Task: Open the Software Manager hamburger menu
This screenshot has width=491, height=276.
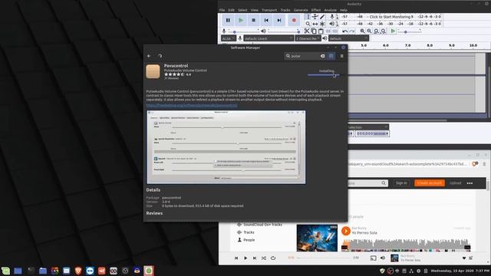Action: (342, 56)
